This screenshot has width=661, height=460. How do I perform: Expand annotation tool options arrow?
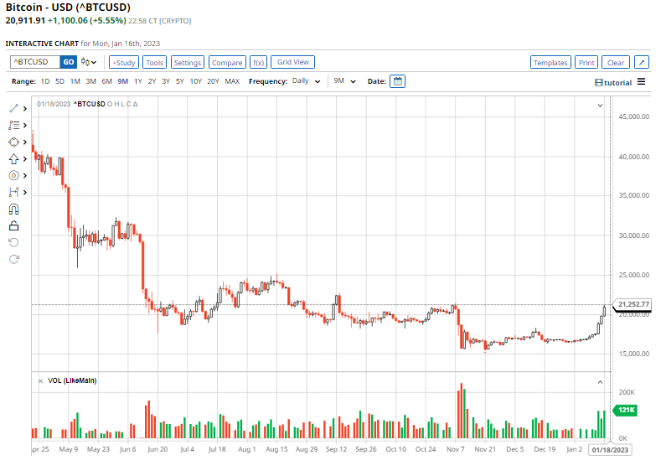tap(25, 125)
